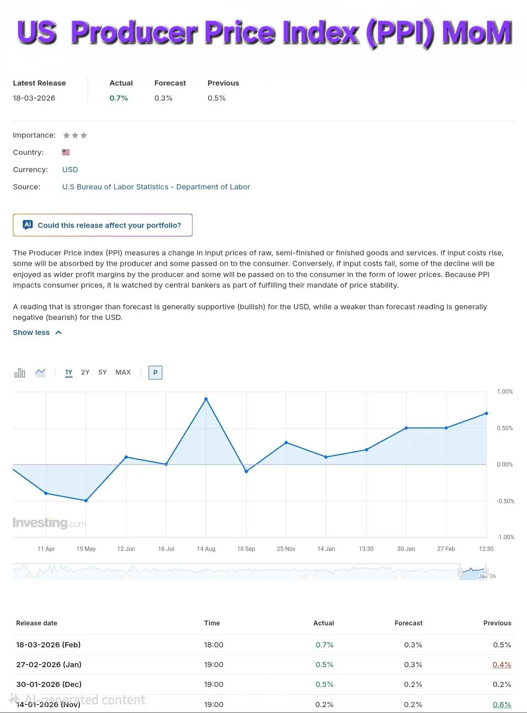This screenshot has width=527, height=713.
Task: Collapse description with Show less
Action: [x=32, y=332]
